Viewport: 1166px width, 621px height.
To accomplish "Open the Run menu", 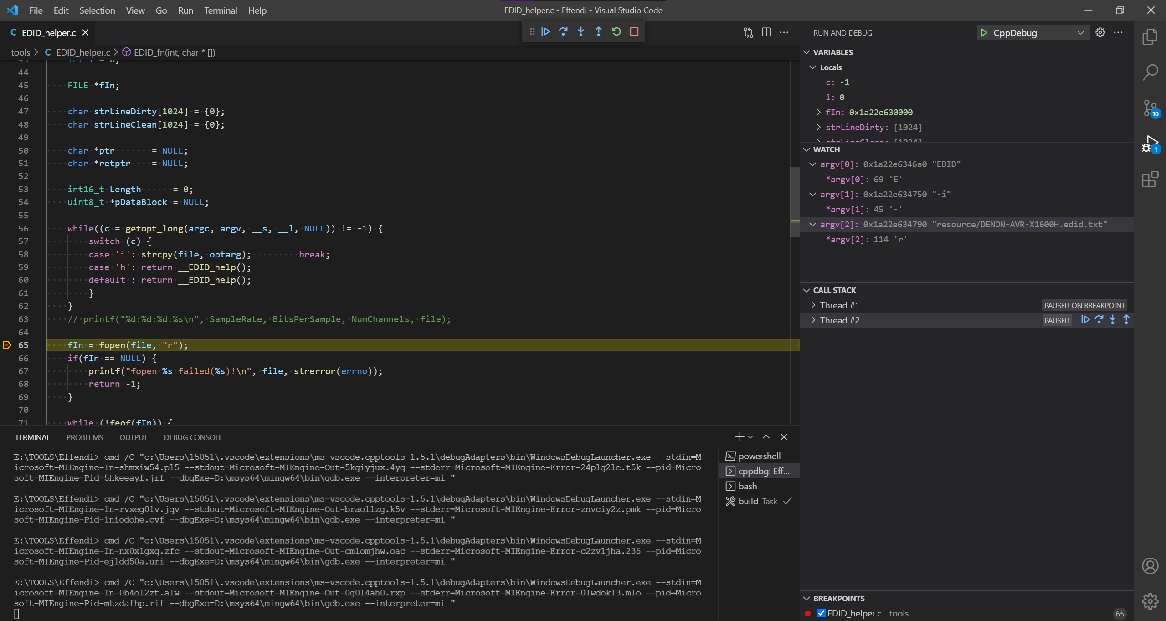I will (x=185, y=10).
